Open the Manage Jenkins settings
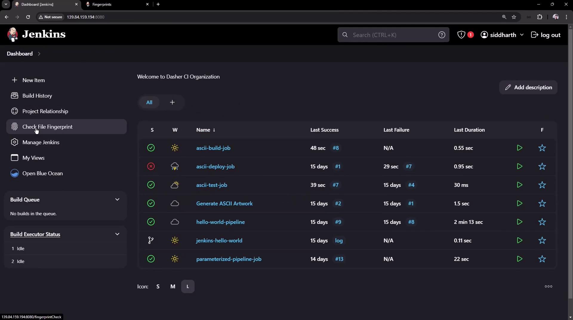The height and width of the screenshot is (320, 573). tap(41, 142)
